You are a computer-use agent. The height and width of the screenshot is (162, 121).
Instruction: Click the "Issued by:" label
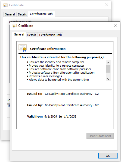(x=35, y=105)
